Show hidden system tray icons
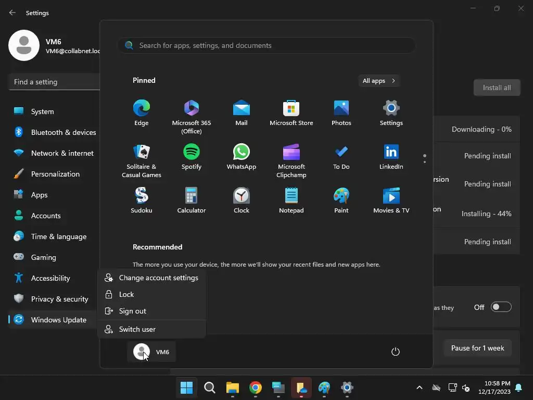The height and width of the screenshot is (400, 533). [420, 387]
